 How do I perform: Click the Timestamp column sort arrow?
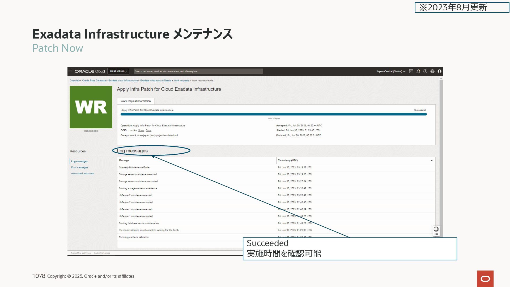pyautogui.click(x=432, y=161)
